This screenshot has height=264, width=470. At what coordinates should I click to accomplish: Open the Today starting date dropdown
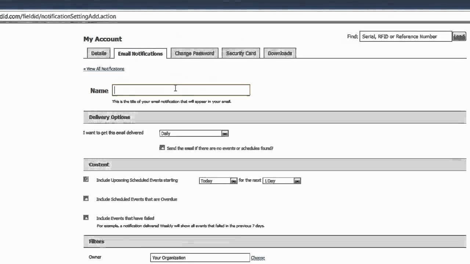point(218,181)
